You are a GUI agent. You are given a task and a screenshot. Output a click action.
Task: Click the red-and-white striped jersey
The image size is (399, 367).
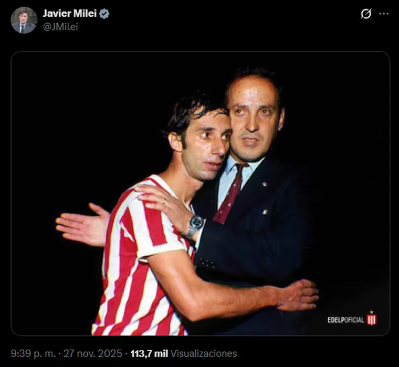[142, 257]
